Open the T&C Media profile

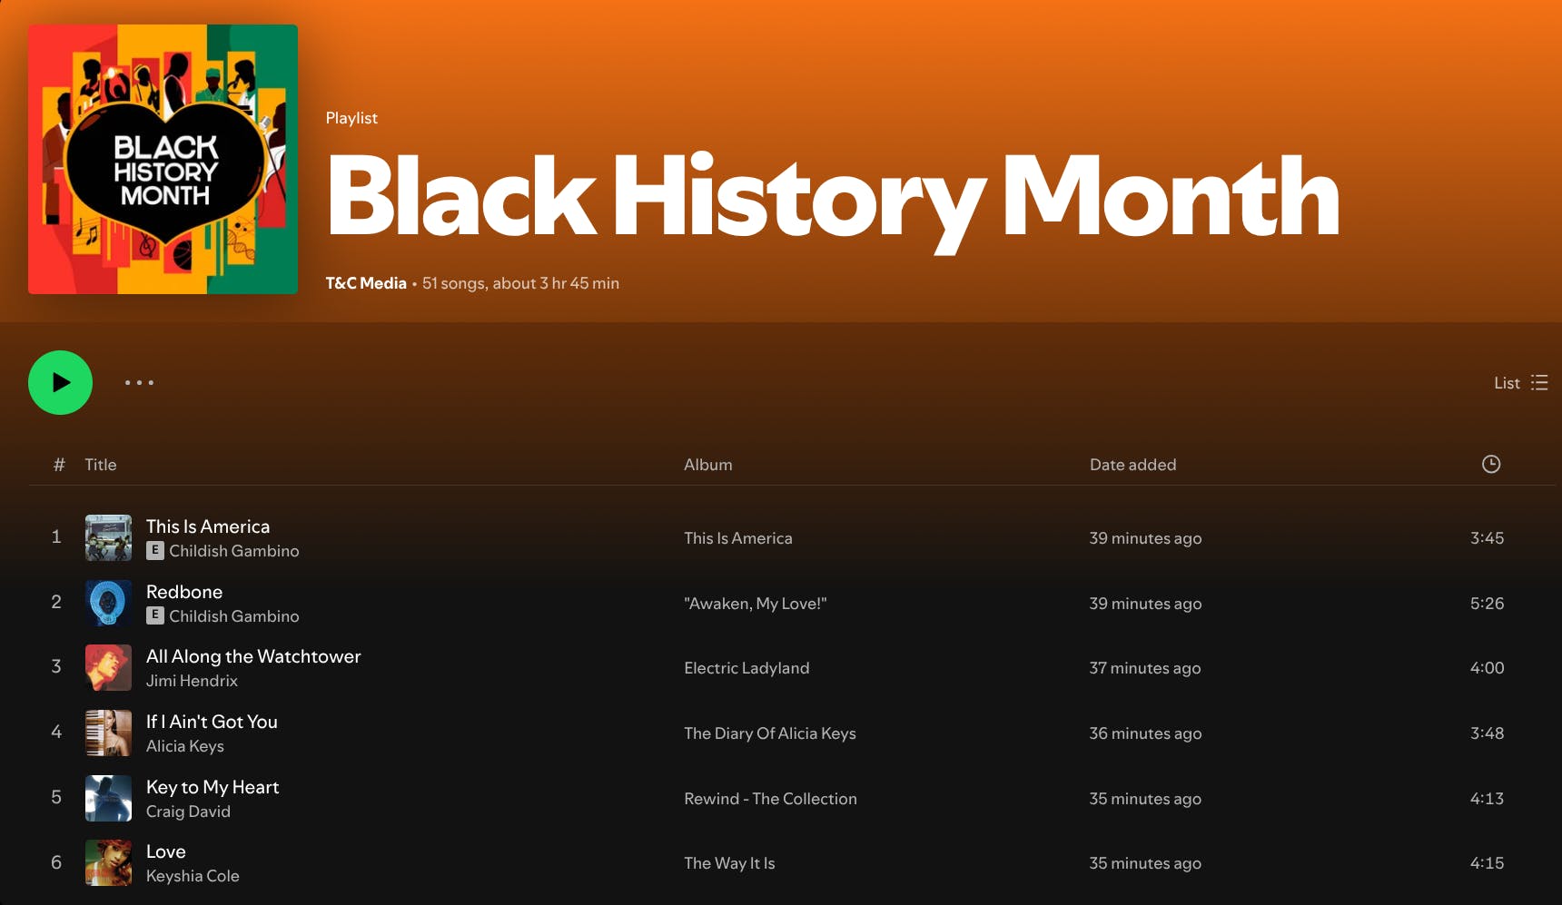(x=365, y=283)
